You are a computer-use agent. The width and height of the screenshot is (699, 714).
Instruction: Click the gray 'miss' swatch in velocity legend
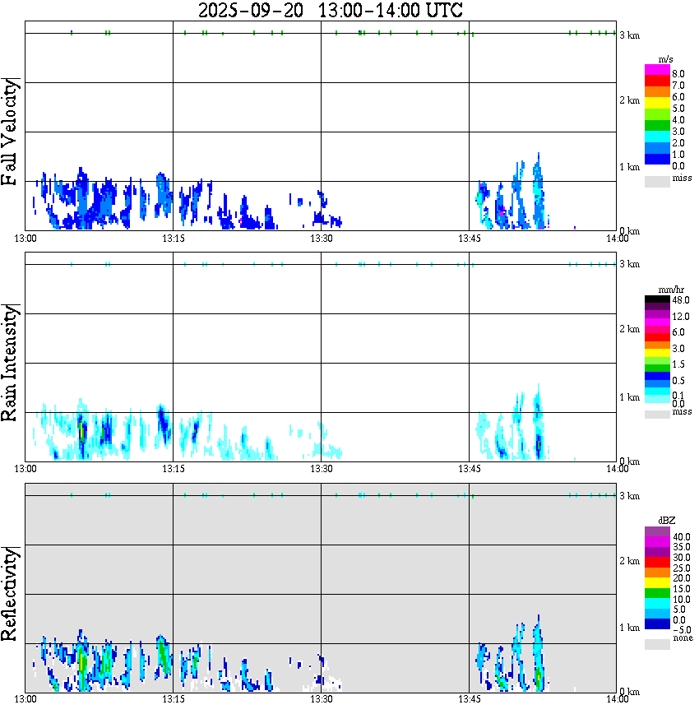click(657, 182)
